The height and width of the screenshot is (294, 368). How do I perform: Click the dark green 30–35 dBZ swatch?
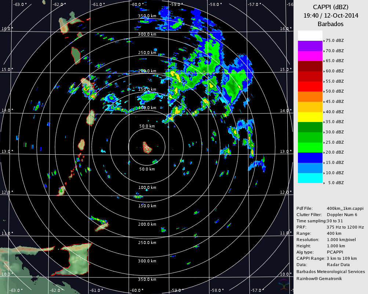coord(310,127)
